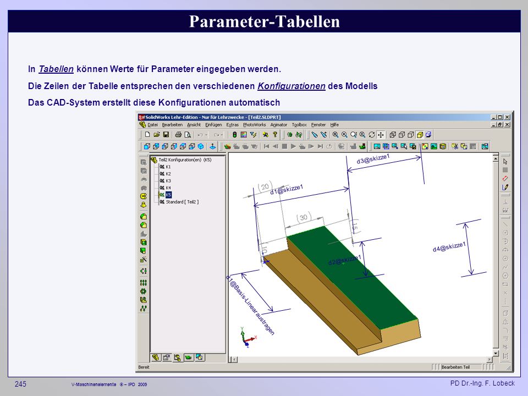Screen dimensions: 528x396
Task: Click Teil2 Konfiguration(en) root node
Action: click(x=185, y=159)
